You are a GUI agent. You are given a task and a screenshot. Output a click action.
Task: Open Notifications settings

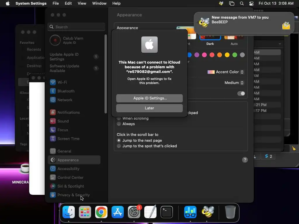coord(74,112)
